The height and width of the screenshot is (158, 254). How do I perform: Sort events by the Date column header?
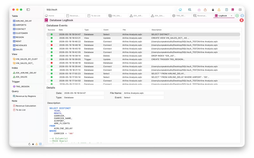coord(61,30)
